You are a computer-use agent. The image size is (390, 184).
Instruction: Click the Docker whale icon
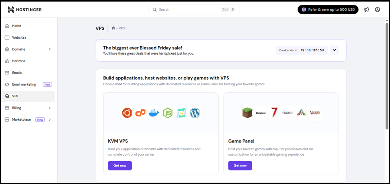(154, 113)
